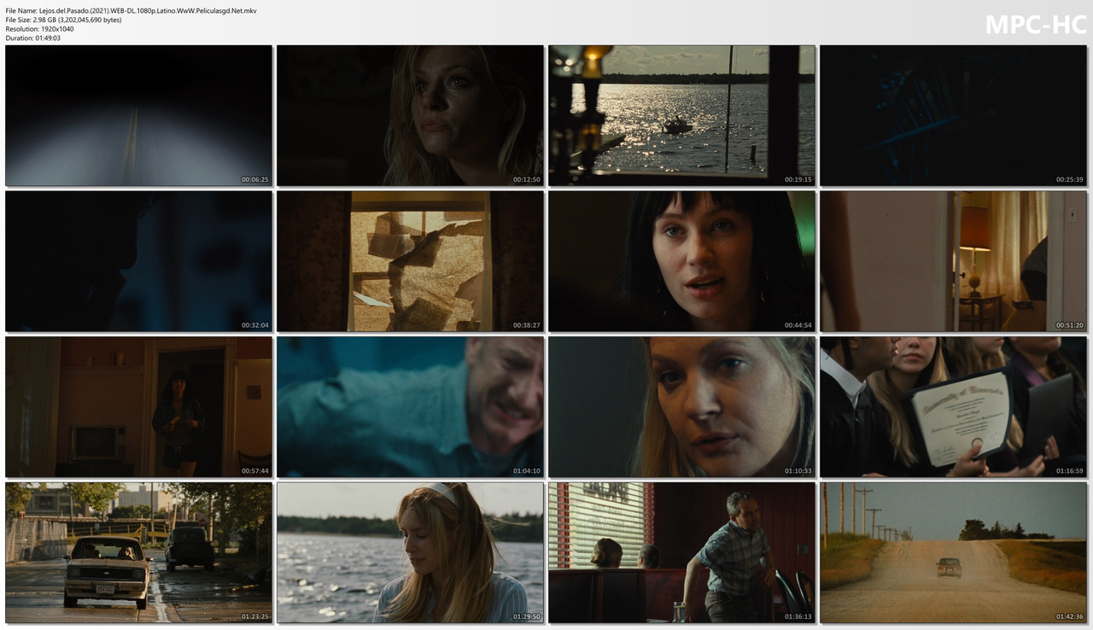Open the diner thumbnail at 01:36:13
This screenshot has width=1093, height=630.
coord(681,553)
